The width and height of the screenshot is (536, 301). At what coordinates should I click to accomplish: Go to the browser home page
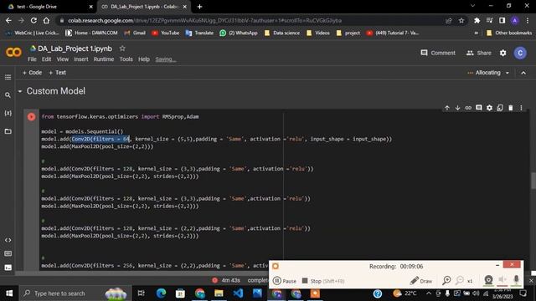pyautogui.click(x=46, y=20)
